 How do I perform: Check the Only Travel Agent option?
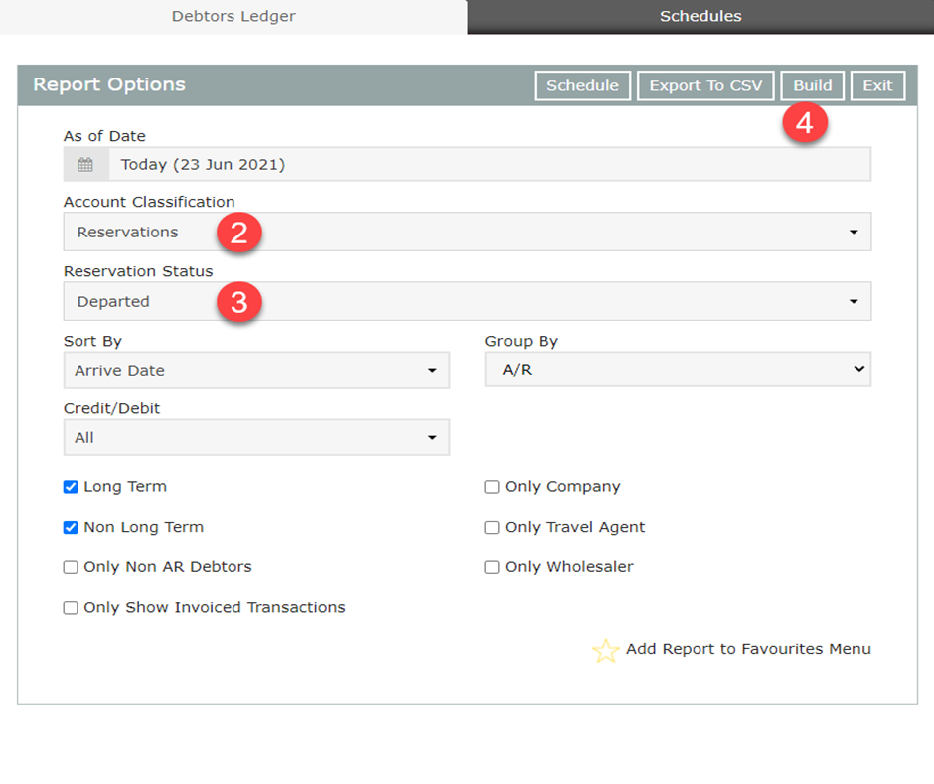492,528
